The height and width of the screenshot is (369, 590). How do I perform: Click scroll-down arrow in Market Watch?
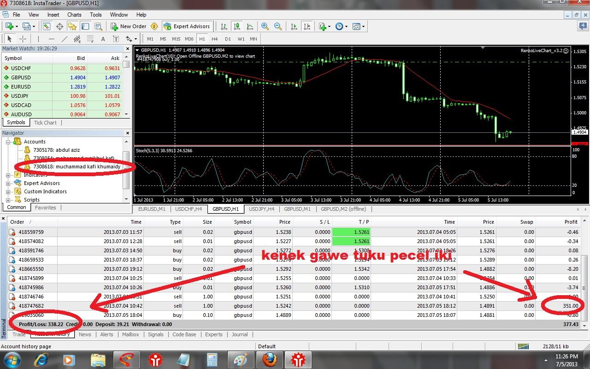point(127,114)
